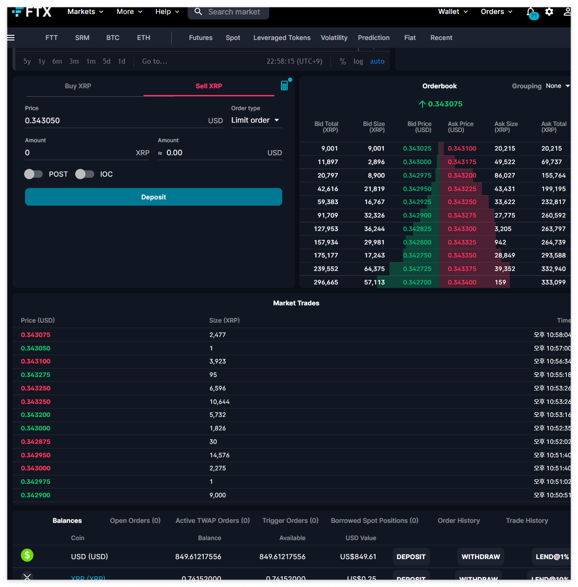Open the user account icon

click(x=567, y=12)
